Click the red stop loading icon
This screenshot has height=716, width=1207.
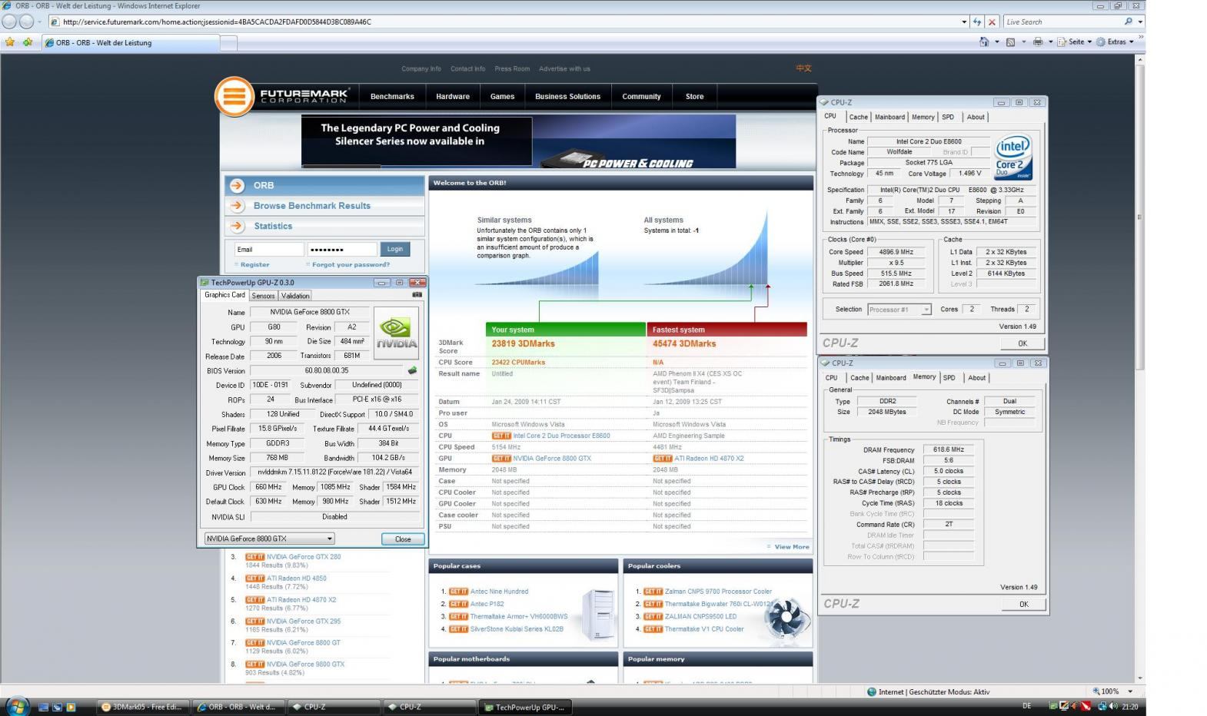[x=992, y=22]
